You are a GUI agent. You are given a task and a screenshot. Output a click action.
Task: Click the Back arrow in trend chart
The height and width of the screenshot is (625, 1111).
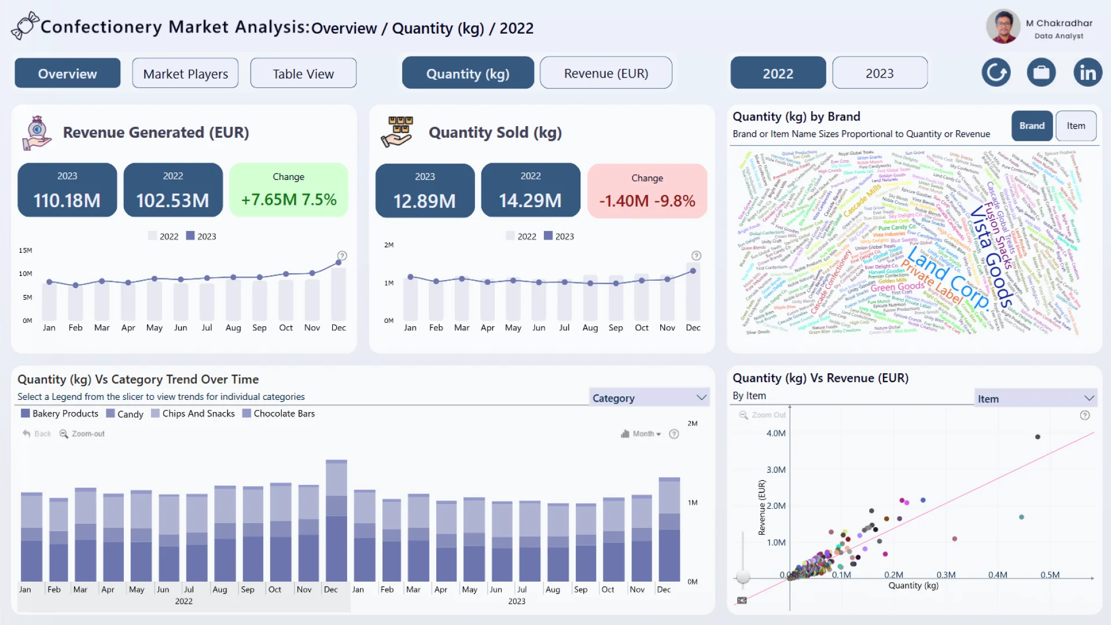[x=27, y=433]
